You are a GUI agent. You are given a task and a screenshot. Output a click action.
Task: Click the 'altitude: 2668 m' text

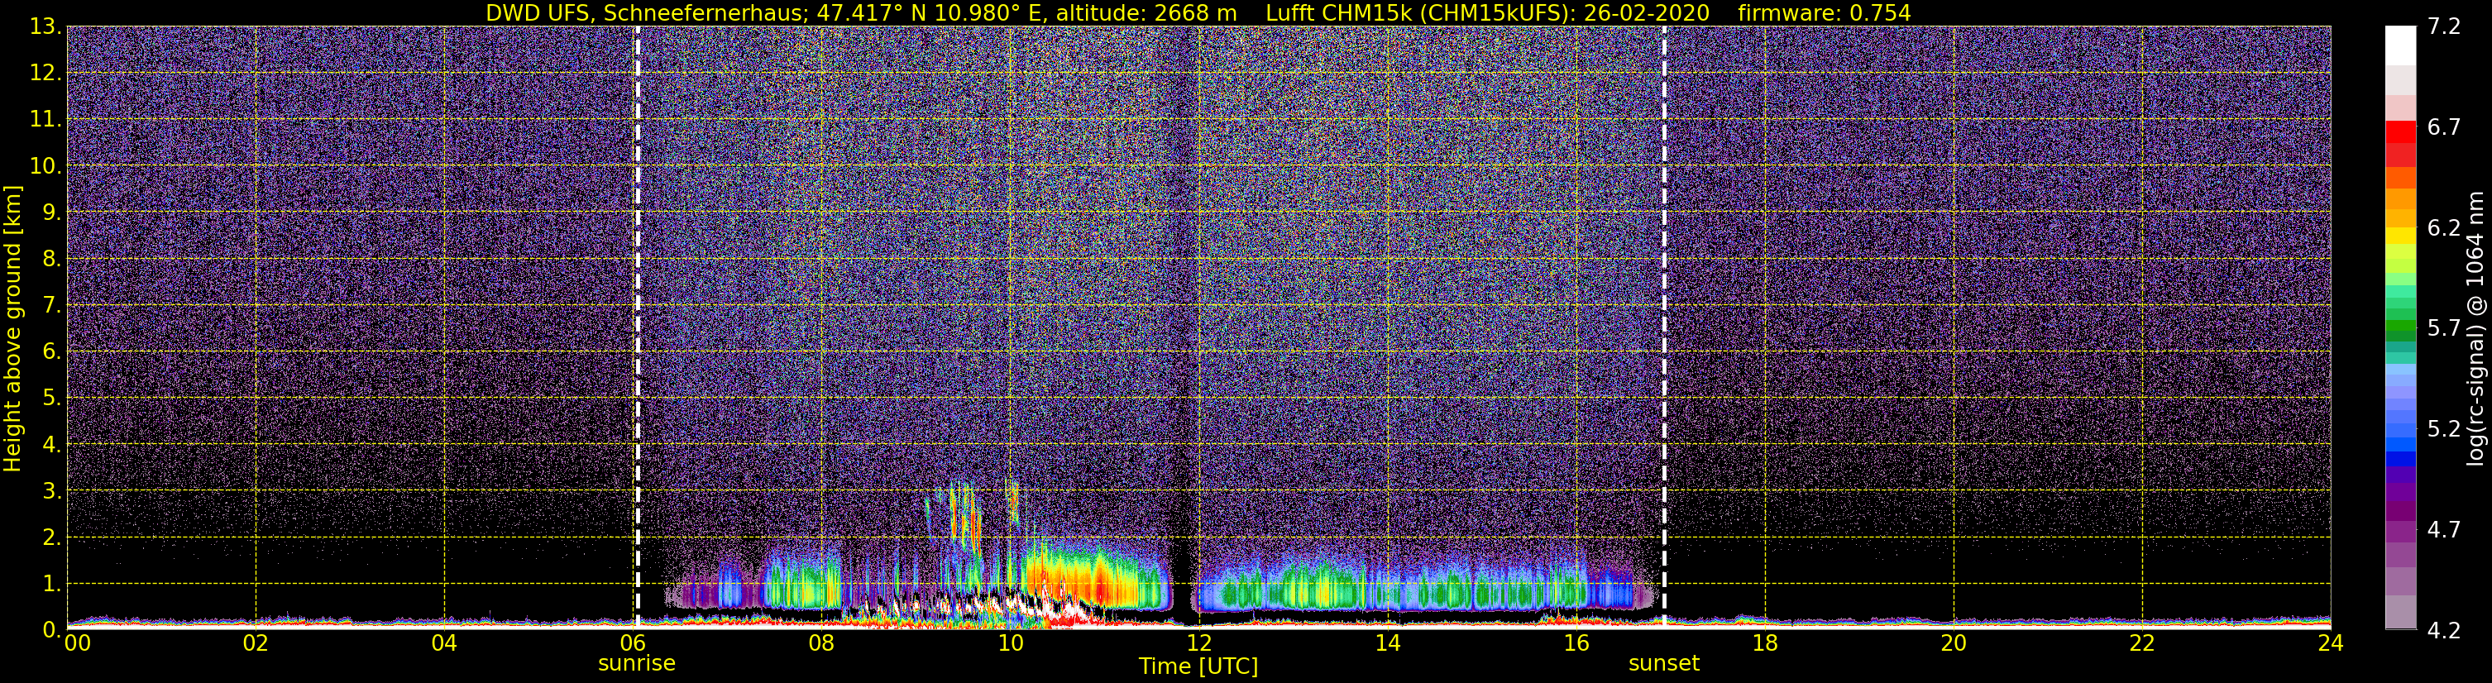point(1146,12)
